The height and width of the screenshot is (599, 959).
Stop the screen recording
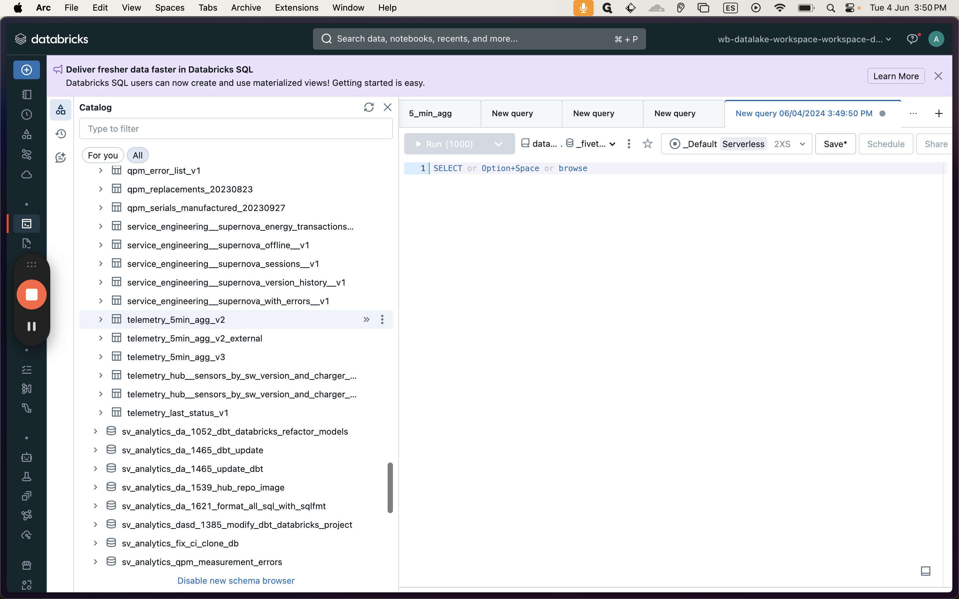pyautogui.click(x=31, y=295)
